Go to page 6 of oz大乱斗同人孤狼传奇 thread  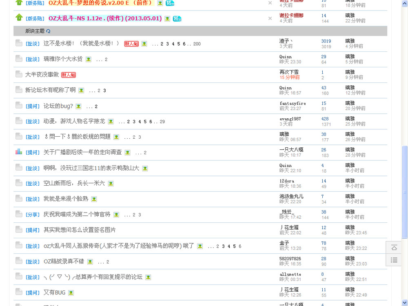[240, 246]
